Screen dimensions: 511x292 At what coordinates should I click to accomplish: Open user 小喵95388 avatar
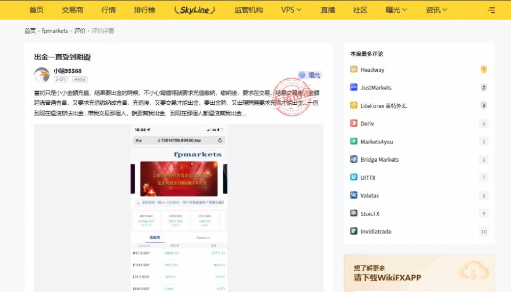pyautogui.click(x=42, y=75)
